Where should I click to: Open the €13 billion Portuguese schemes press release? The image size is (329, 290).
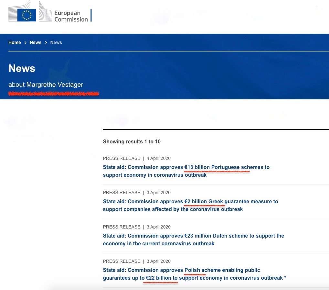click(x=186, y=171)
